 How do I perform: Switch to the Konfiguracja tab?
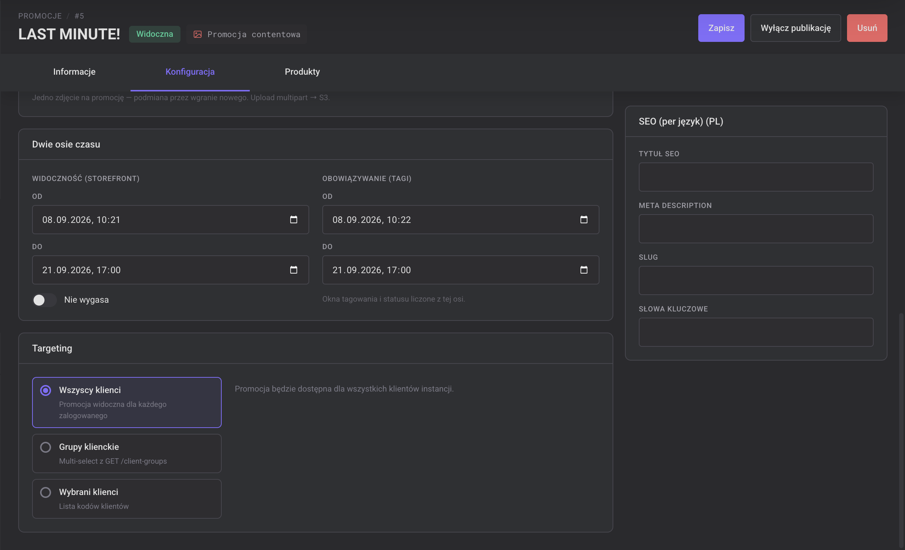(190, 71)
